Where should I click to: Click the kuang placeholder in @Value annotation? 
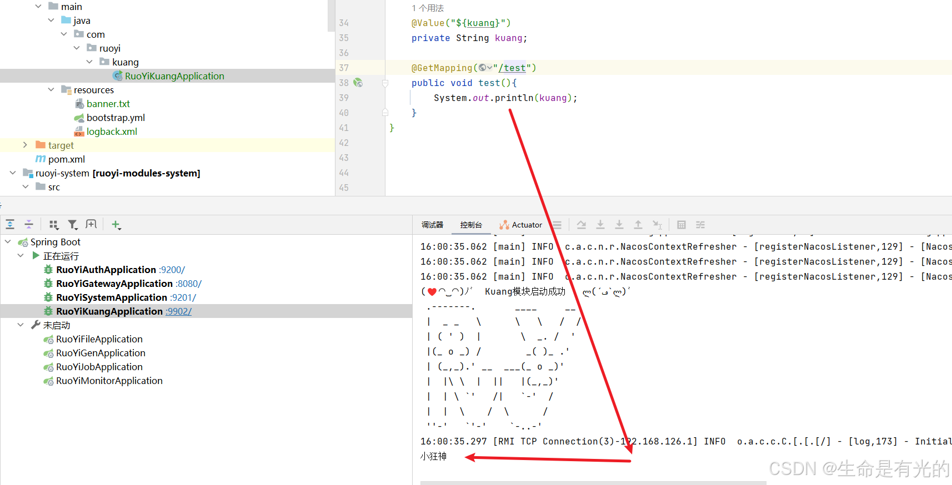click(481, 23)
